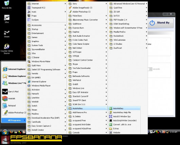The width and height of the screenshot is (180, 145).
Task: Open the Stardock CursorXP folder
Action: pyautogui.click(x=88, y=96)
